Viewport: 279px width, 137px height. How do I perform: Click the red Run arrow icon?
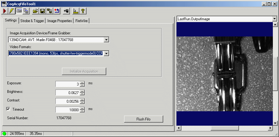tap(5, 11)
